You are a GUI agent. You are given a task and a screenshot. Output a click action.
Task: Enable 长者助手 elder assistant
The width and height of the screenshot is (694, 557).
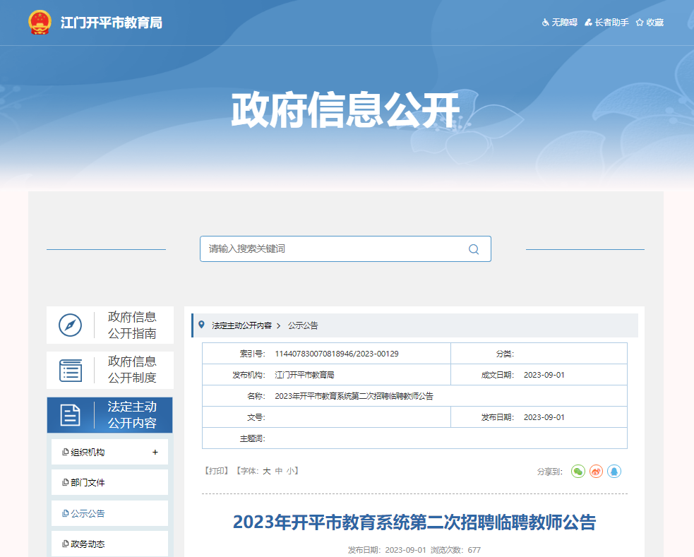pos(606,23)
